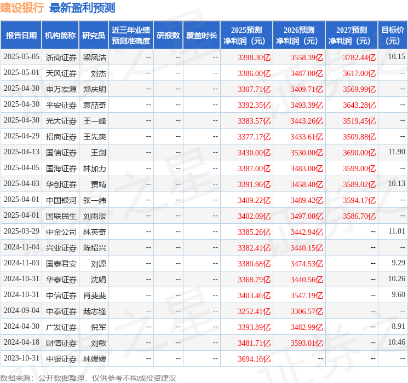
Task: Sort by 2026预测净利润 column header
Action: point(298,35)
